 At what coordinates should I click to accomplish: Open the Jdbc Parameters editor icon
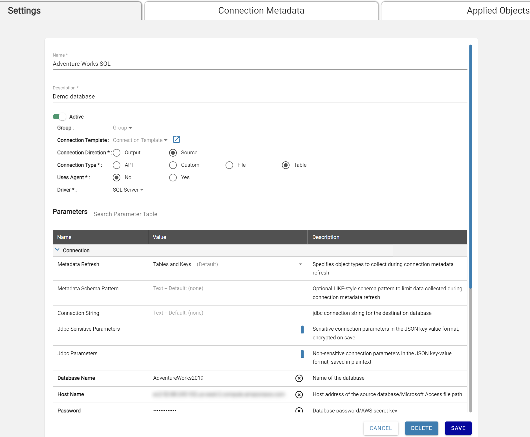(302, 354)
